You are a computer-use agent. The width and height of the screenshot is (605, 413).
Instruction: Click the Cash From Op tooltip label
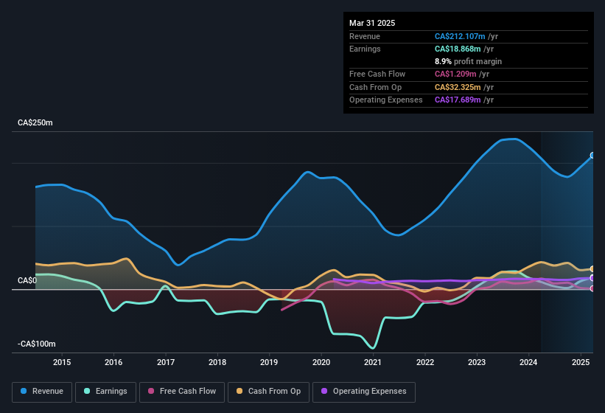coord(375,87)
